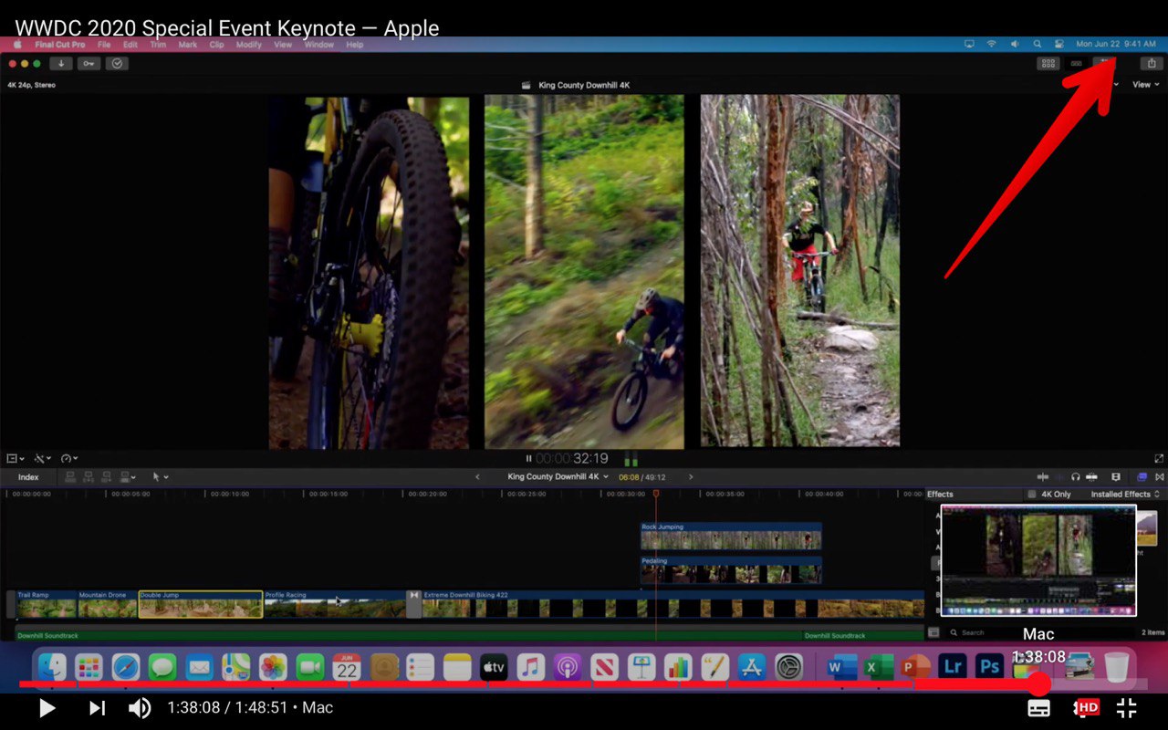Open the Select tool arrow dropdown
This screenshot has height=730, width=1168.
(160, 477)
